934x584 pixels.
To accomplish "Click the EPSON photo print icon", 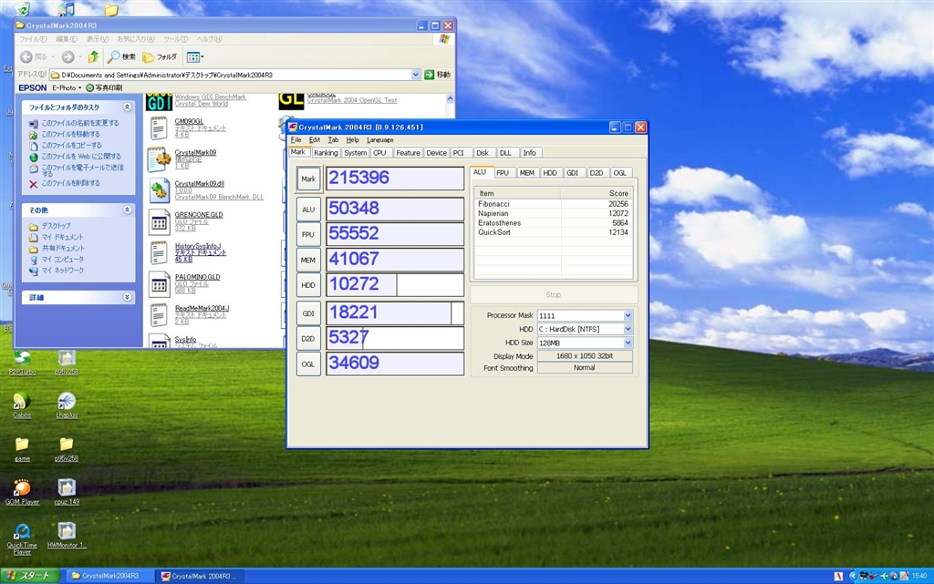I will 90,88.
